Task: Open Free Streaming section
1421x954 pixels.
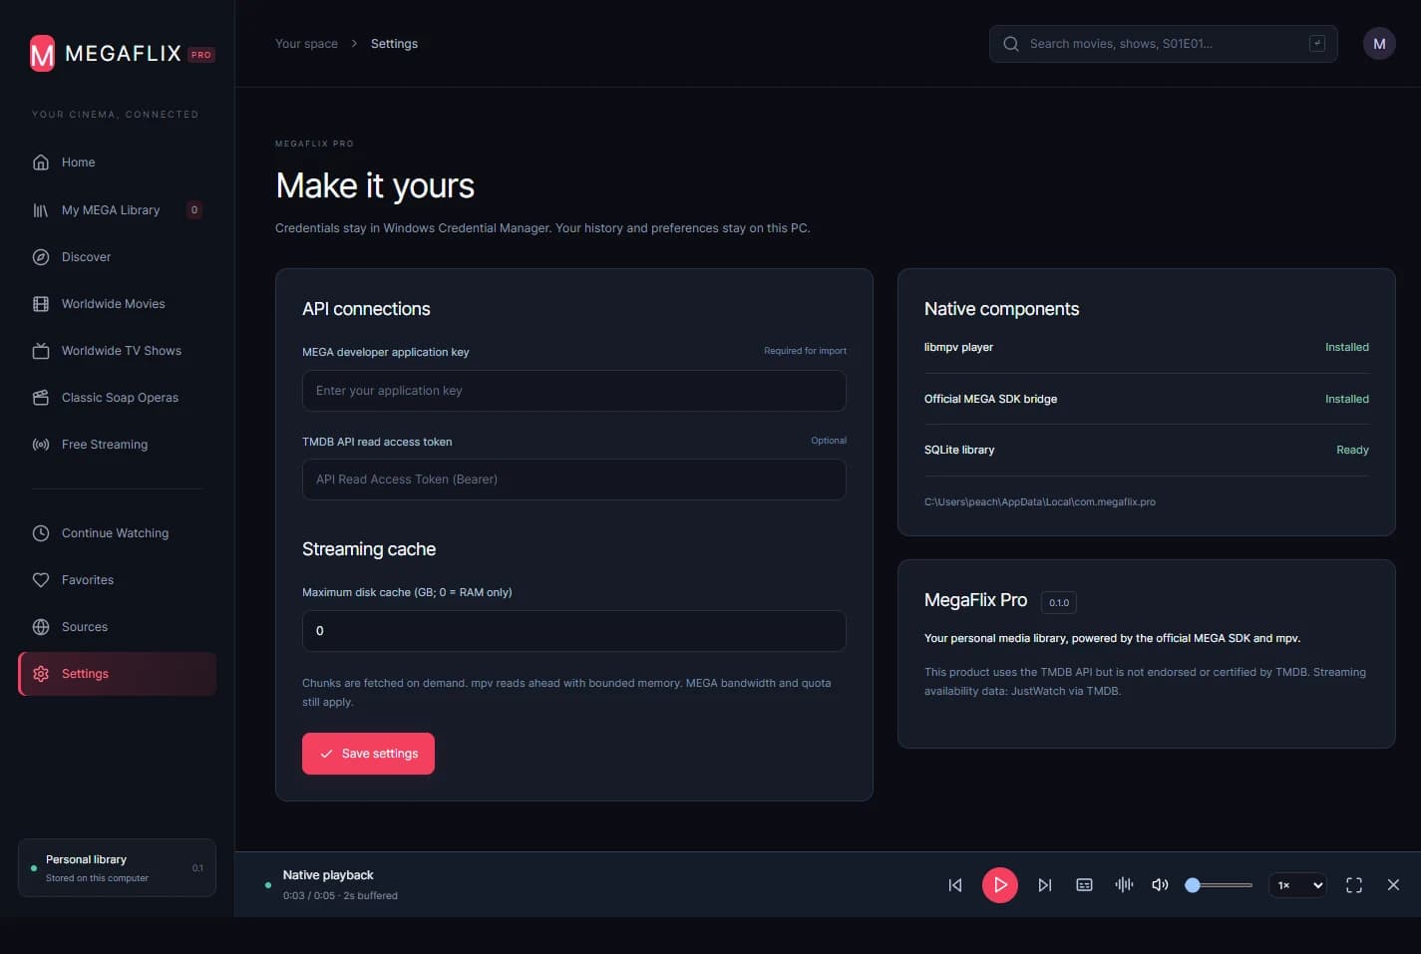Action: (x=117, y=445)
